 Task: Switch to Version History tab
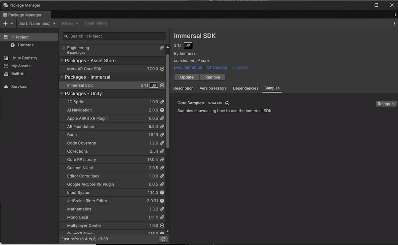(213, 88)
